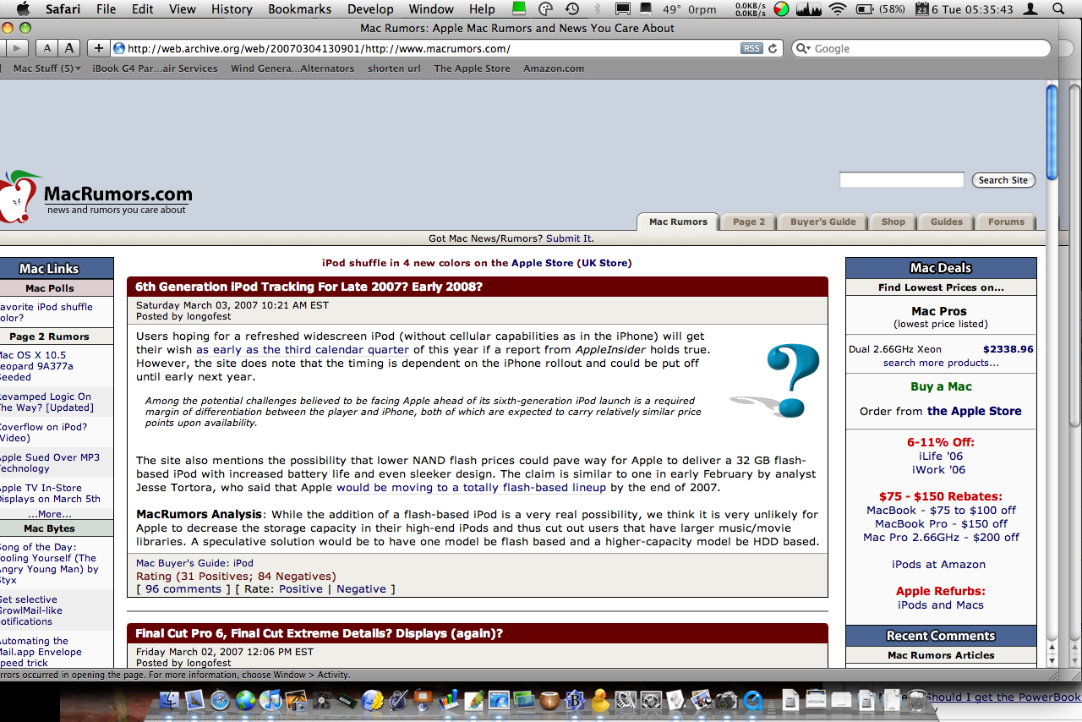Image resolution: width=1082 pixels, height=722 pixels.
Task: Click the 'shorten url' bookmark
Action: pyautogui.click(x=394, y=68)
